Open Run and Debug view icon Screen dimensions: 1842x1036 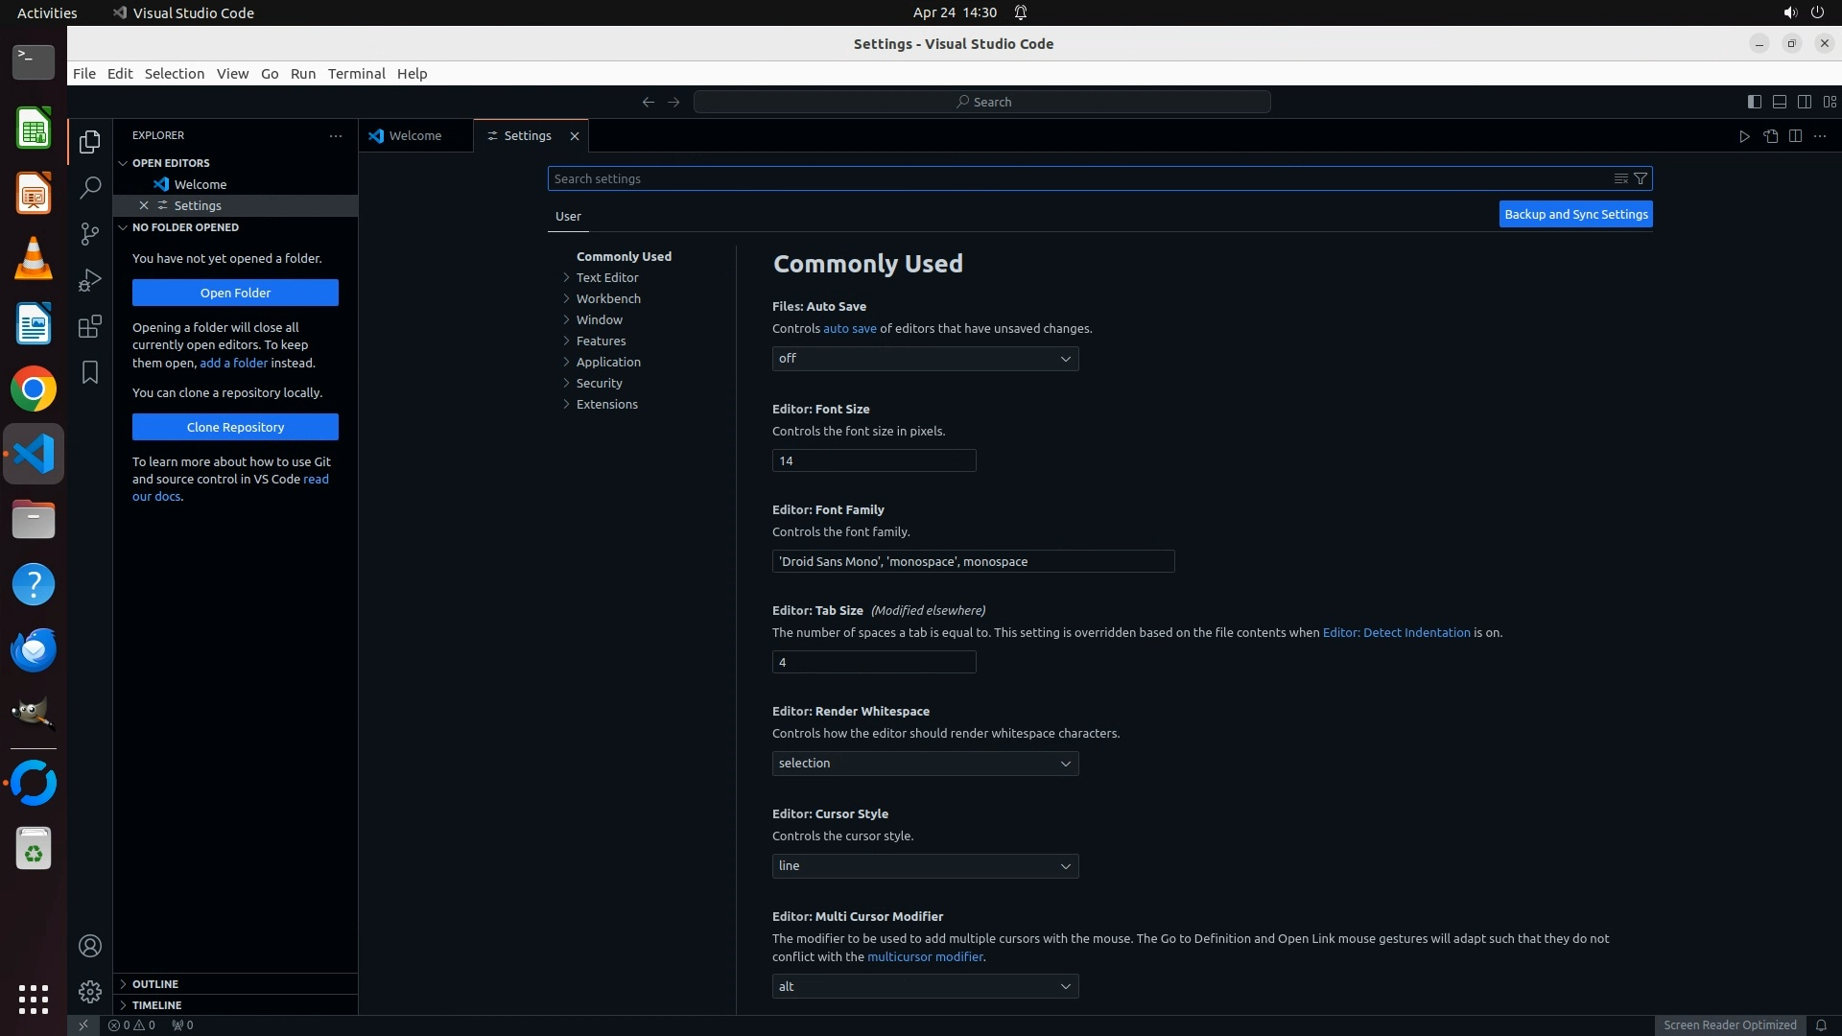90,280
